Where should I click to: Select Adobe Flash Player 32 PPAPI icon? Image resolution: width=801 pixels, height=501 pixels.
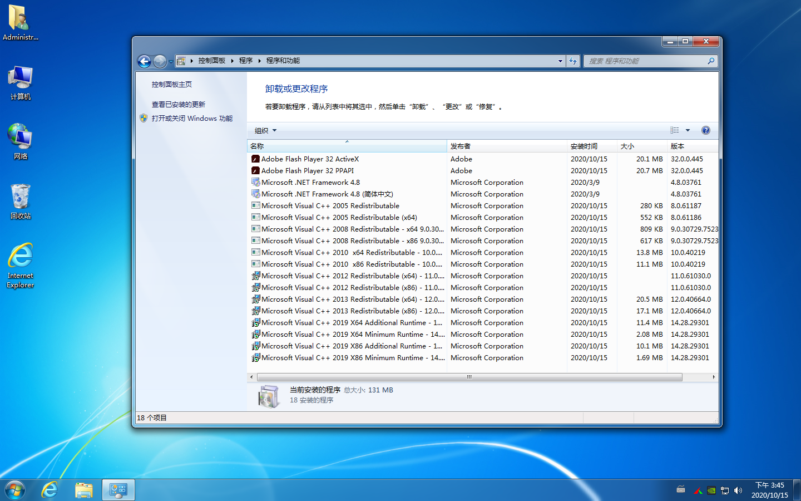[x=256, y=171]
